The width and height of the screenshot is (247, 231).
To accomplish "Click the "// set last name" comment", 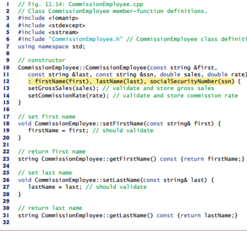I will [45, 173].
